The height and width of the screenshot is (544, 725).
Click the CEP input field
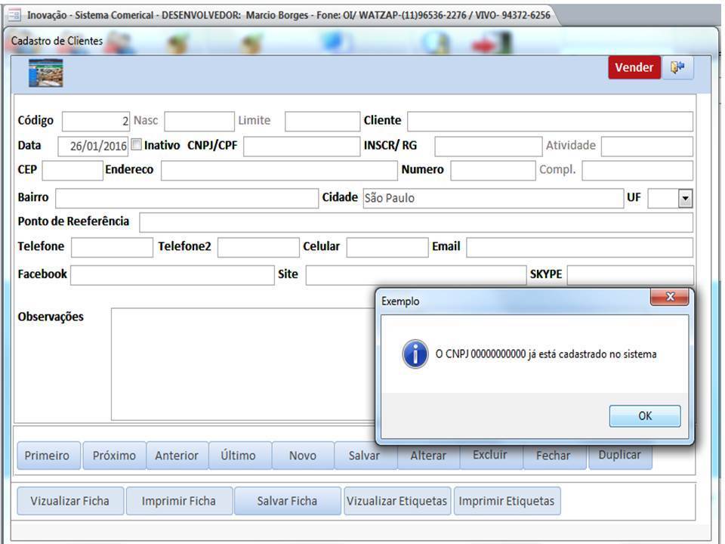click(72, 170)
